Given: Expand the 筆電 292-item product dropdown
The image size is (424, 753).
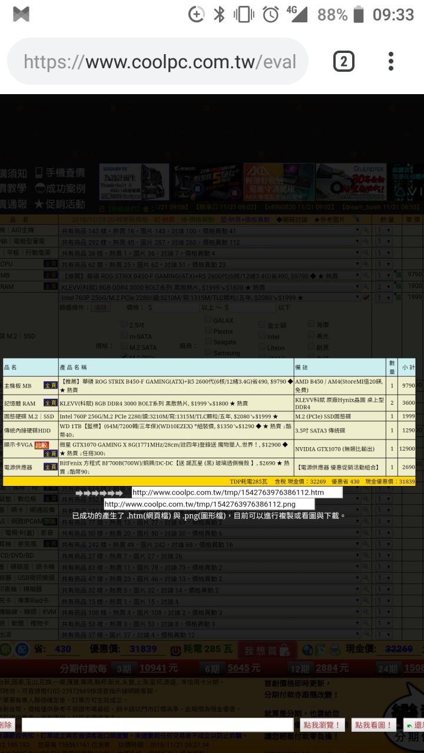Looking at the screenshot, I should pos(210,242).
